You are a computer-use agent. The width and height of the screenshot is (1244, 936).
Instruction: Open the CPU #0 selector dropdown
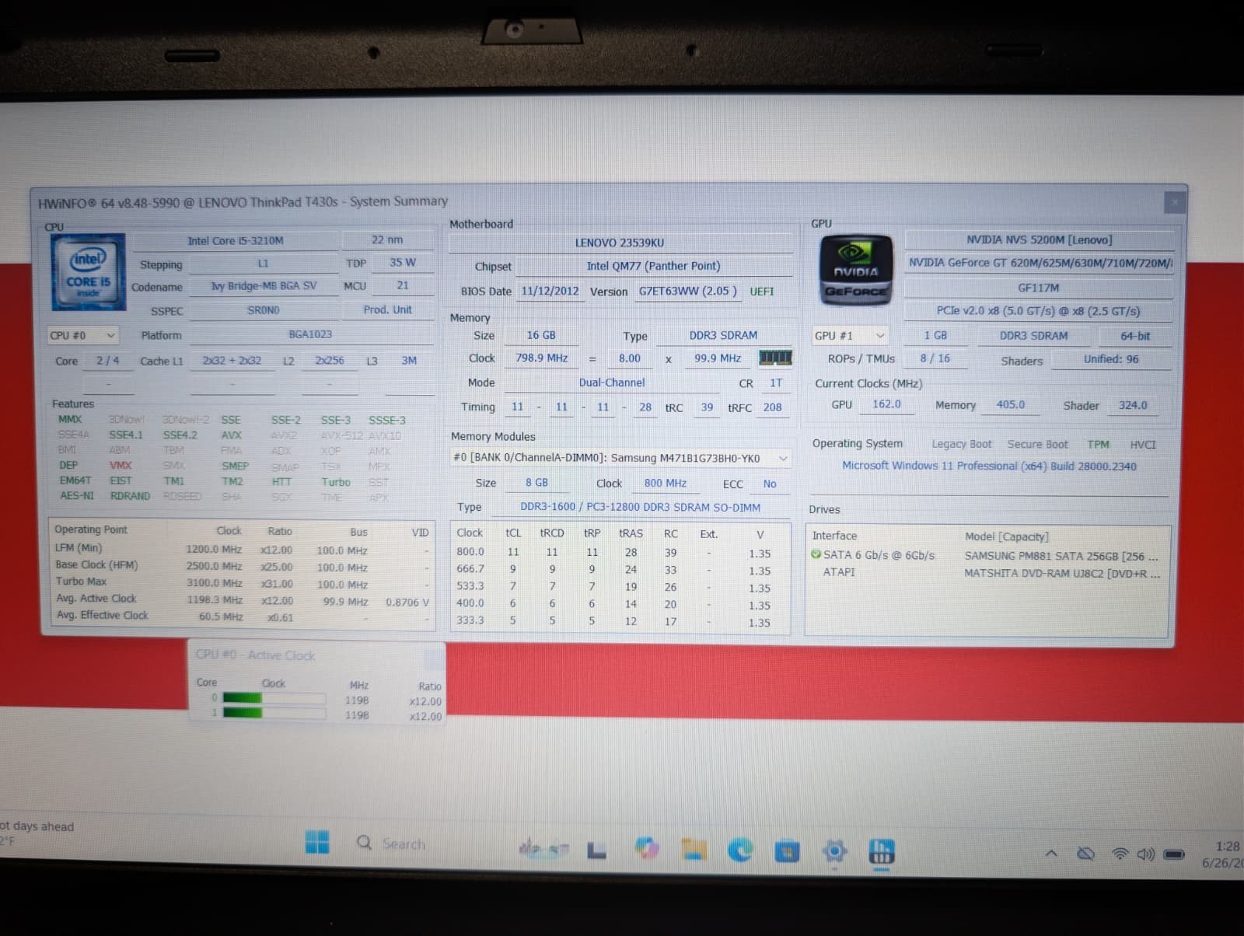(83, 335)
